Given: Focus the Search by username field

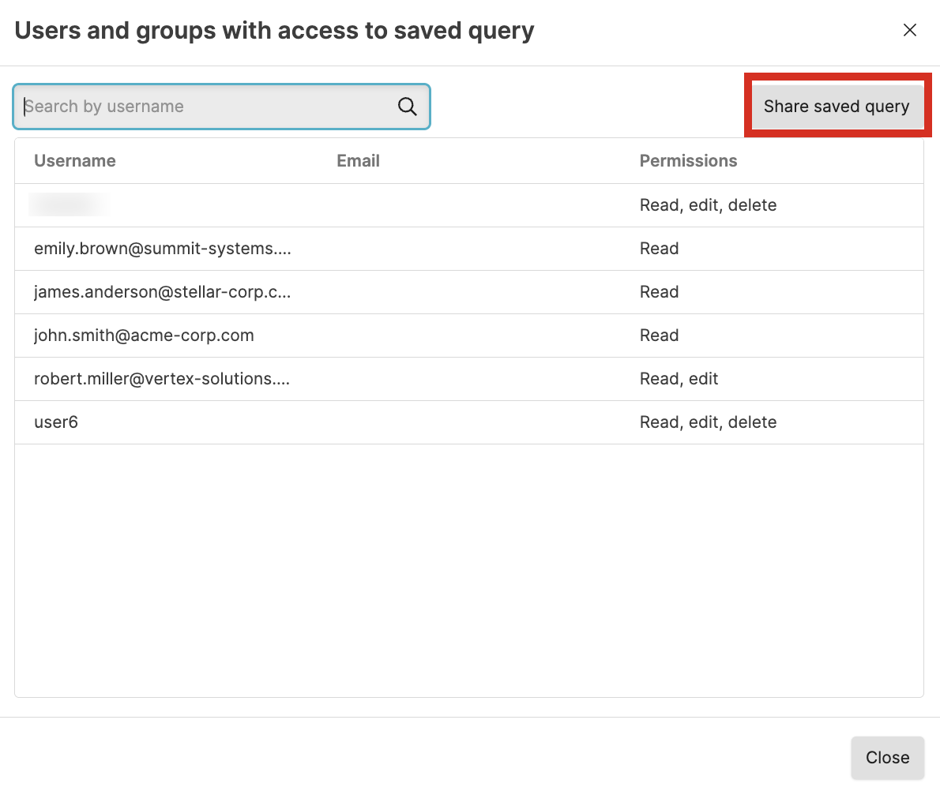Looking at the screenshot, I should tap(205, 107).
